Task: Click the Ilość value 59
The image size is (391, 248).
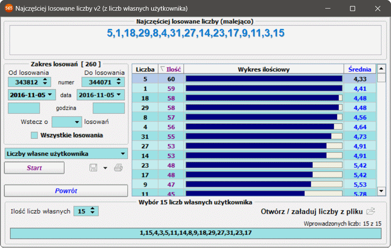Action: point(171,88)
